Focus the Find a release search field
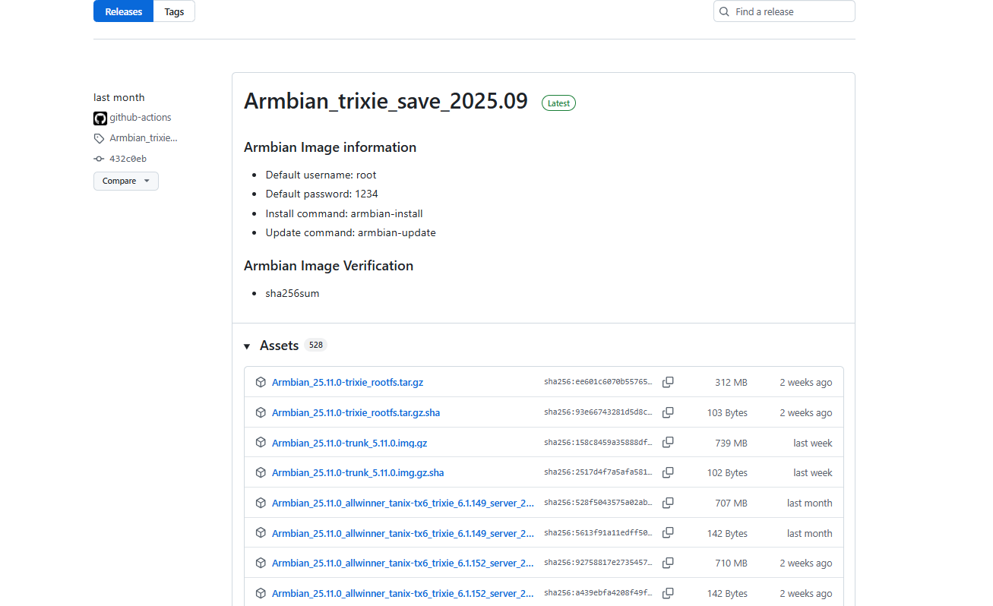The width and height of the screenshot is (993, 606). pos(784,11)
